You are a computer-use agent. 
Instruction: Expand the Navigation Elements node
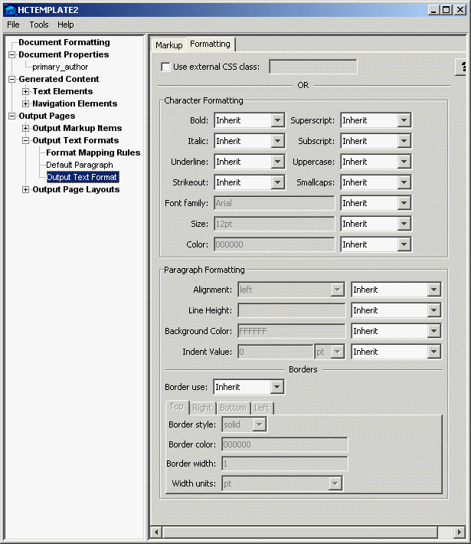coord(26,104)
